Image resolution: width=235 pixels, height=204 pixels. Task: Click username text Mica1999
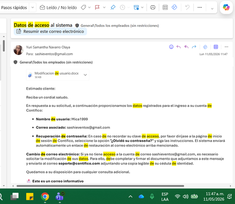point(79,119)
